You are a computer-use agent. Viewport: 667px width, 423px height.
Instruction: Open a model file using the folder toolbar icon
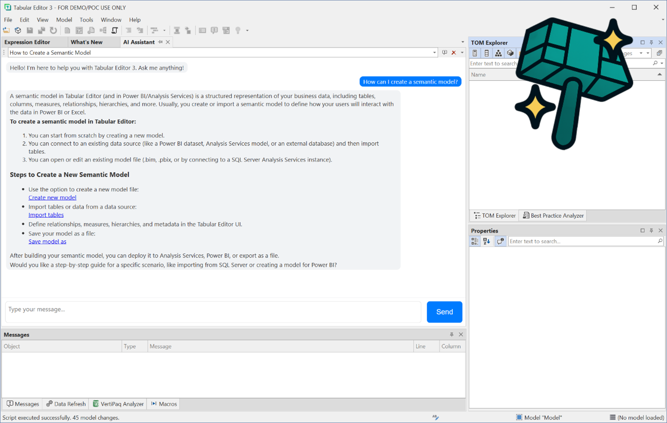pos(6,30)
